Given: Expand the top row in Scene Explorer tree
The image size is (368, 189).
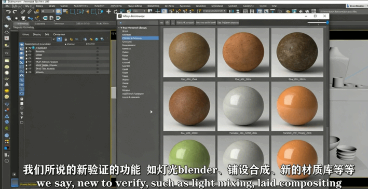Looking at the screenshot, I should pos(26,48).
